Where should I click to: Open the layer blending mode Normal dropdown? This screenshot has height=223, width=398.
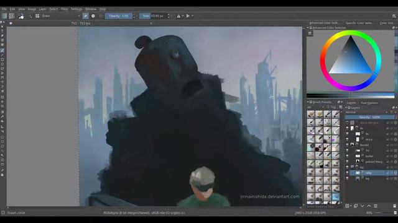pyautogui.click(x=366, y=112)
